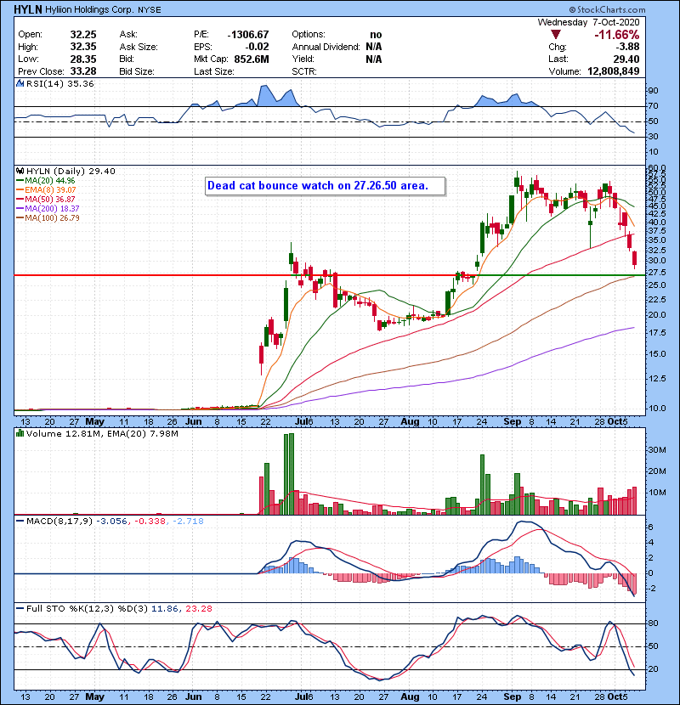Click the MACD value -3.056
Image resolution: width=680 pixels, height=705 pixels.
click(111, 522)
